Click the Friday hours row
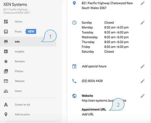 (105, 47)
